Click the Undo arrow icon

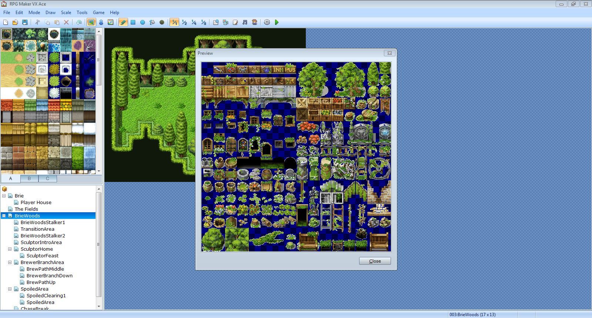pyautogui.click(x=79, y=22)
